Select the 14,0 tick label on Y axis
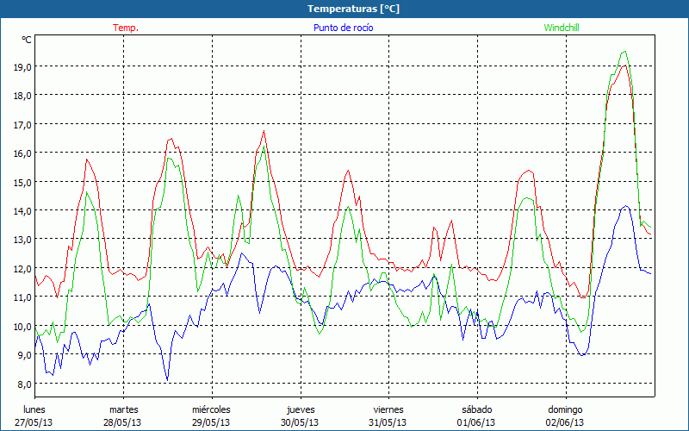The width and height of the screenshot is (689, 431). (22, 210)
